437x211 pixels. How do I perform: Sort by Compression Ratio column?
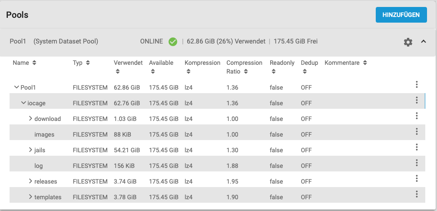click(x=244, y=67)
